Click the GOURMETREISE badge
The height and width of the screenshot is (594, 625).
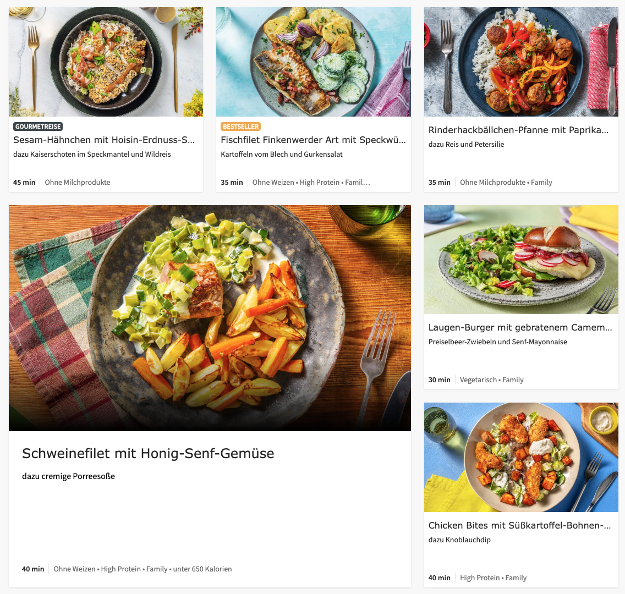[38, 127]
